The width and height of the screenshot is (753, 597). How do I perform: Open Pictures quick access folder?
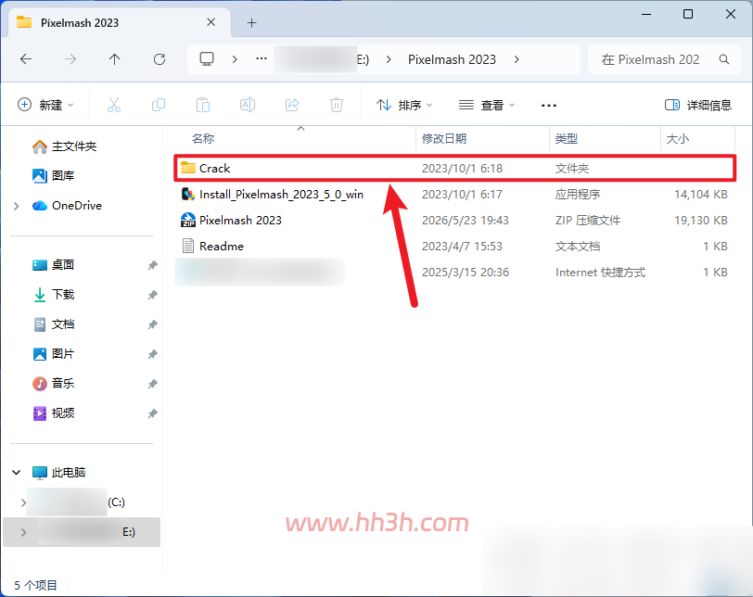point(53,354)
